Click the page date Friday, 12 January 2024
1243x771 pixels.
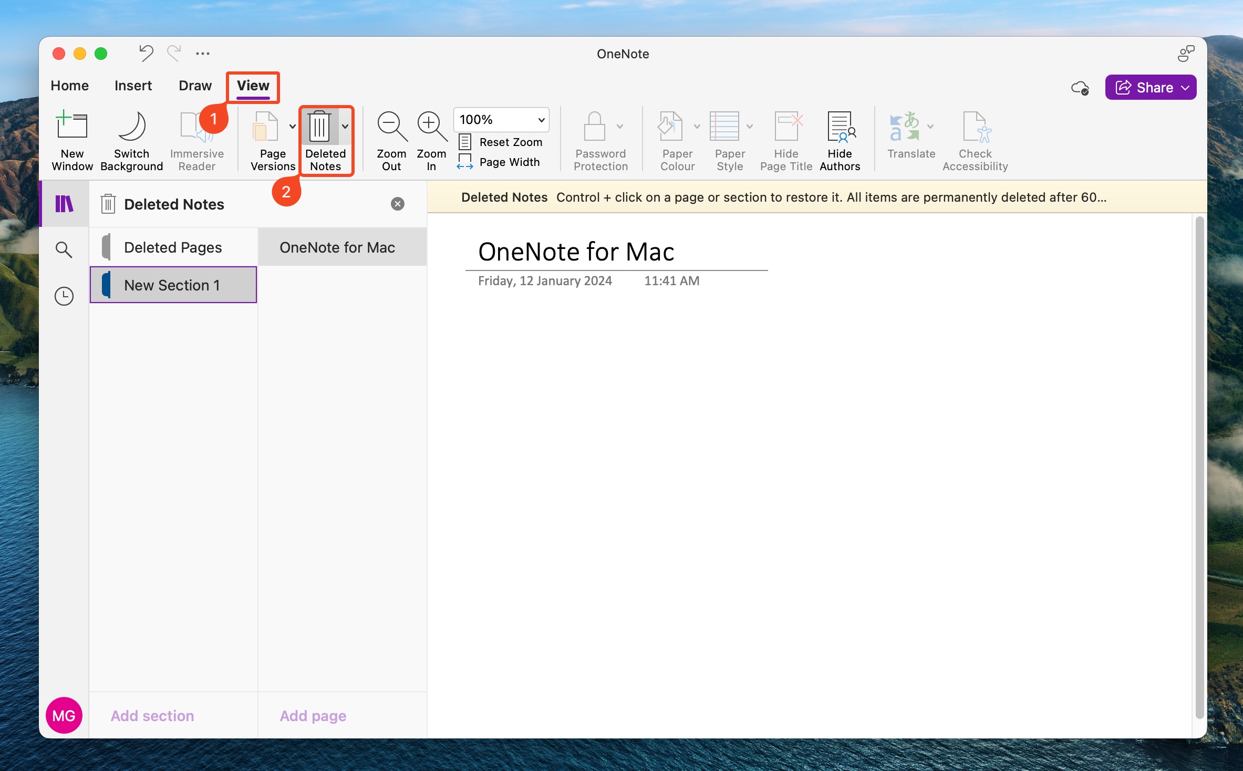pos(545,281)
